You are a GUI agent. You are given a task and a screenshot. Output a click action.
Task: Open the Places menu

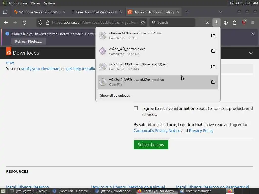(35, 3)
